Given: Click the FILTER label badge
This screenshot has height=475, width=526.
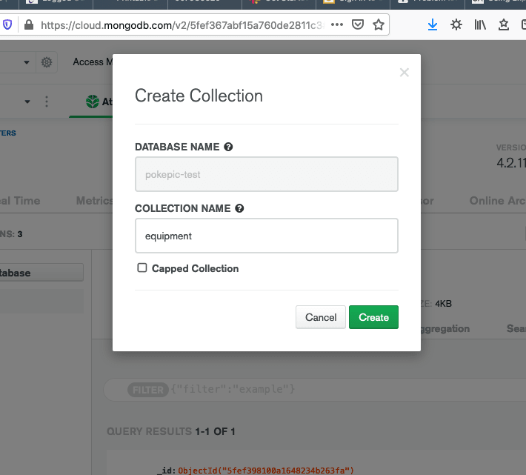Looking at the screenshot, I should tap(148, 390).
